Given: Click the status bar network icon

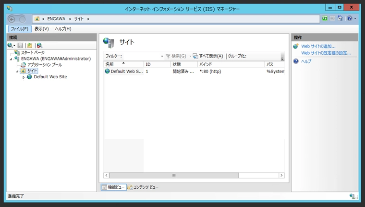Looking at the screenshot, I should point(352,196).
